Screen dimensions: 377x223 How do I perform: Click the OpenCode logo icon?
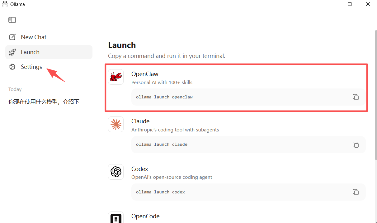(116, 218)
